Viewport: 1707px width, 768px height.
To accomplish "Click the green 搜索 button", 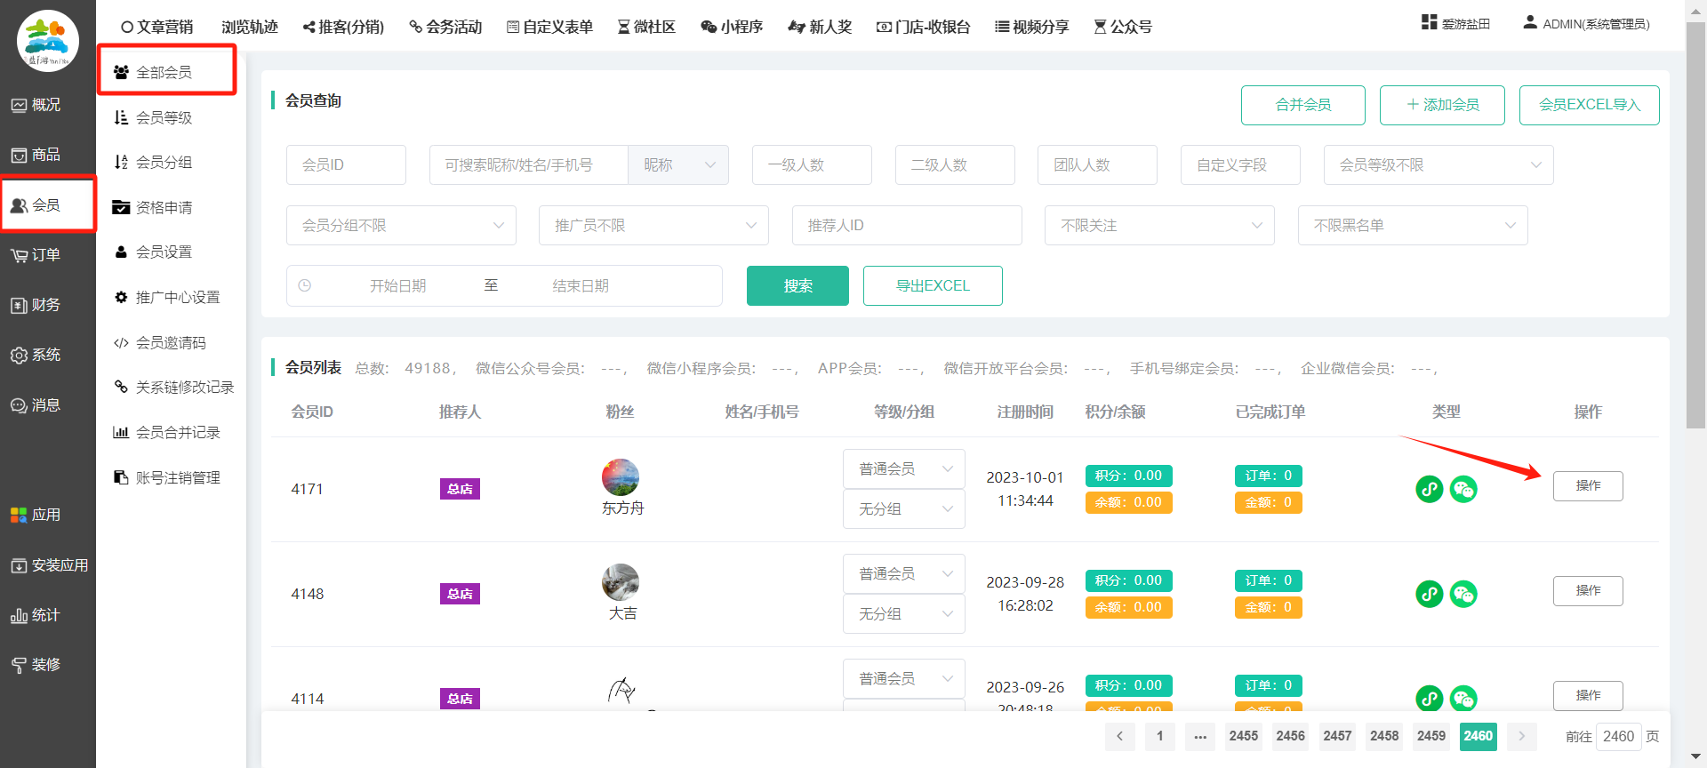I will [x=797, y=286].
